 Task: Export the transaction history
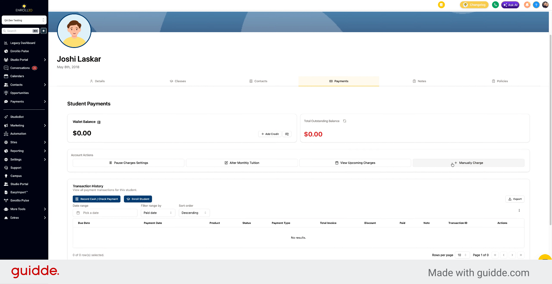pos(515,199)
